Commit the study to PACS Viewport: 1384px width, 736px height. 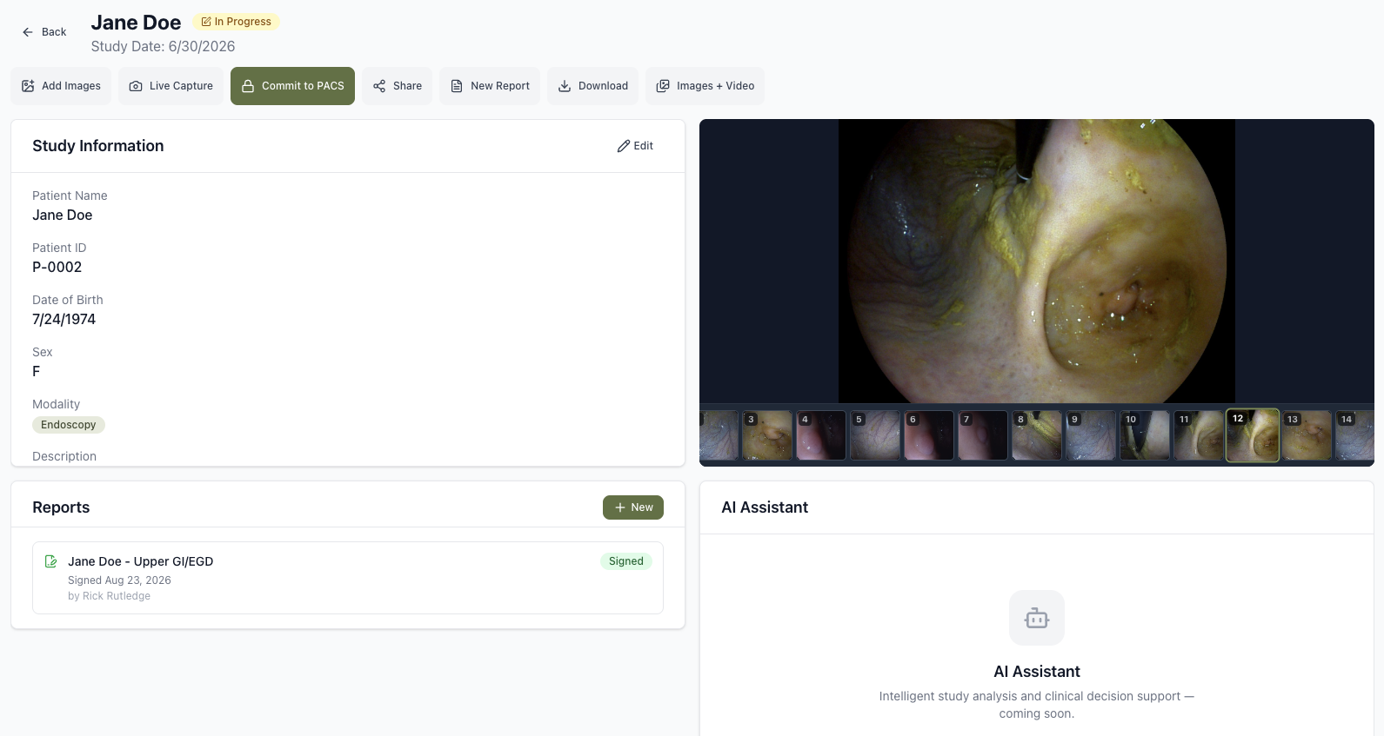[292, 86]
